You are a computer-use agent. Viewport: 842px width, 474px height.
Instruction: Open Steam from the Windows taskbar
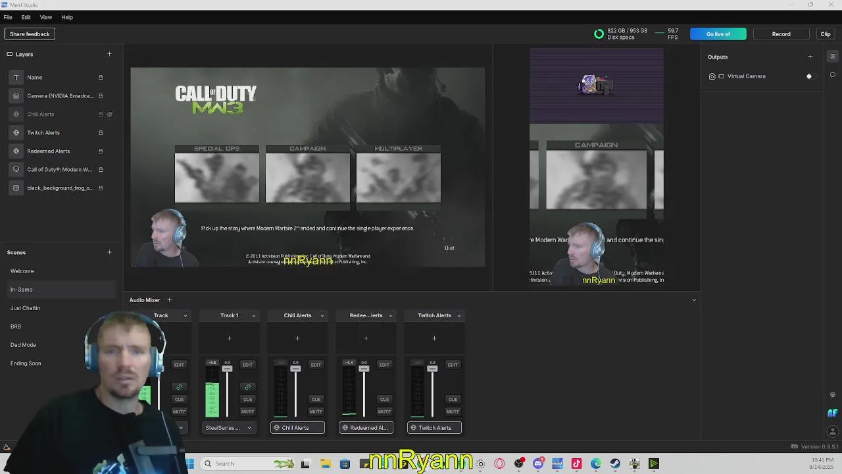pos(615,463)
